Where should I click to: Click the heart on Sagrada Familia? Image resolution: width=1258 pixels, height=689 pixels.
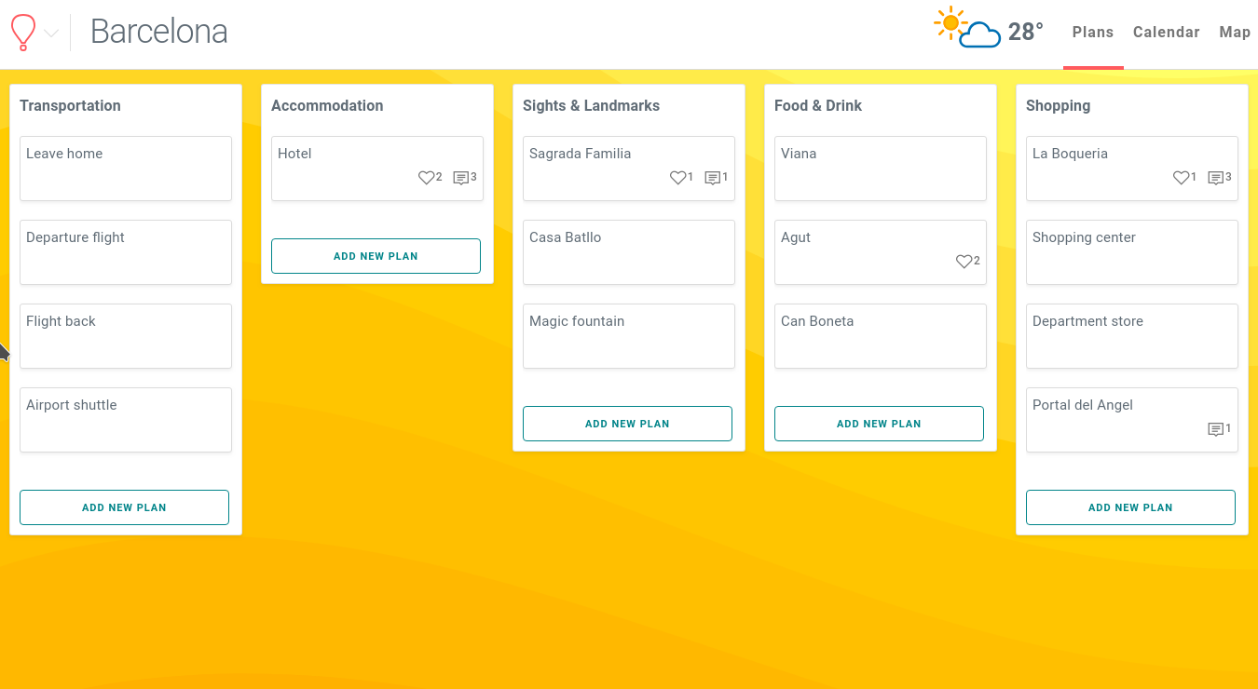click(x=677, y=178)
